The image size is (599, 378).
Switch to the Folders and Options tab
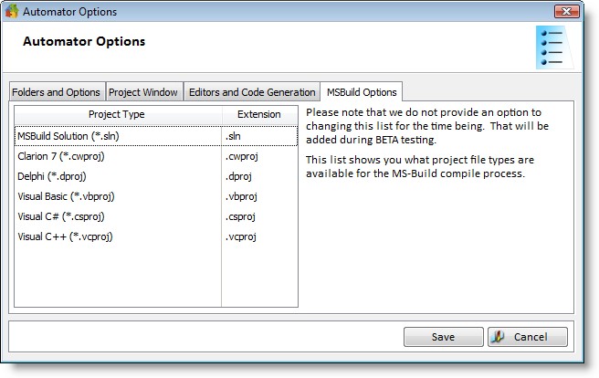tap(57, 92)
